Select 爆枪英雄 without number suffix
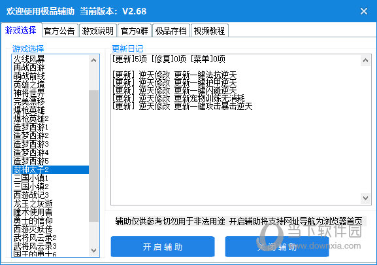The width and height of the screenshot is (377, 265). 50,110
